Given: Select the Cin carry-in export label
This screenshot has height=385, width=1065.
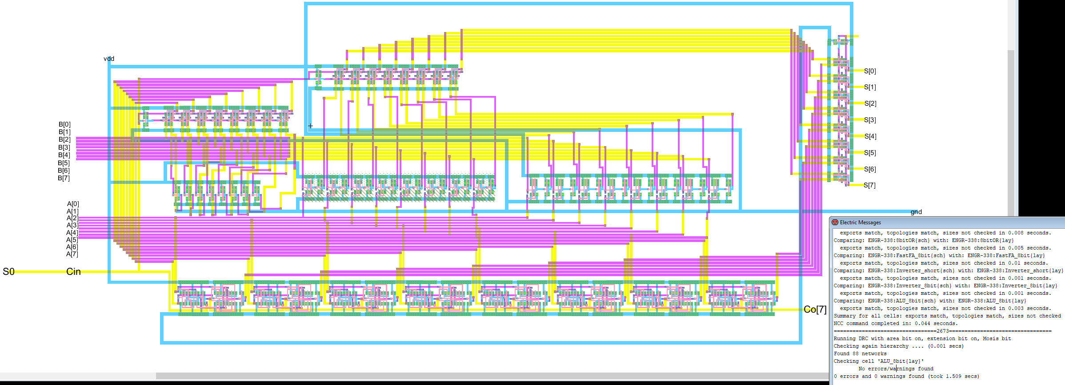Looking at the screenshot, I should (x=73, y=272).
